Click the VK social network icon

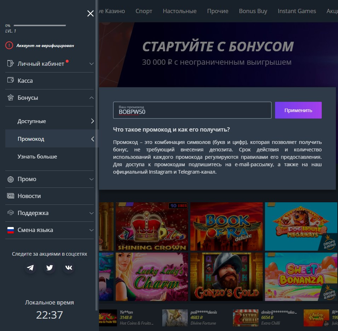point(69,268)
